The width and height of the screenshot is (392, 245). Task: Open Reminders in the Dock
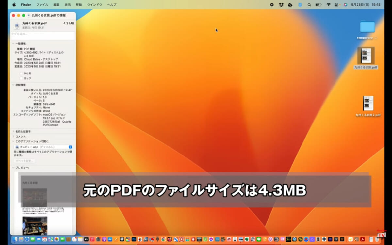click(74, 239)
